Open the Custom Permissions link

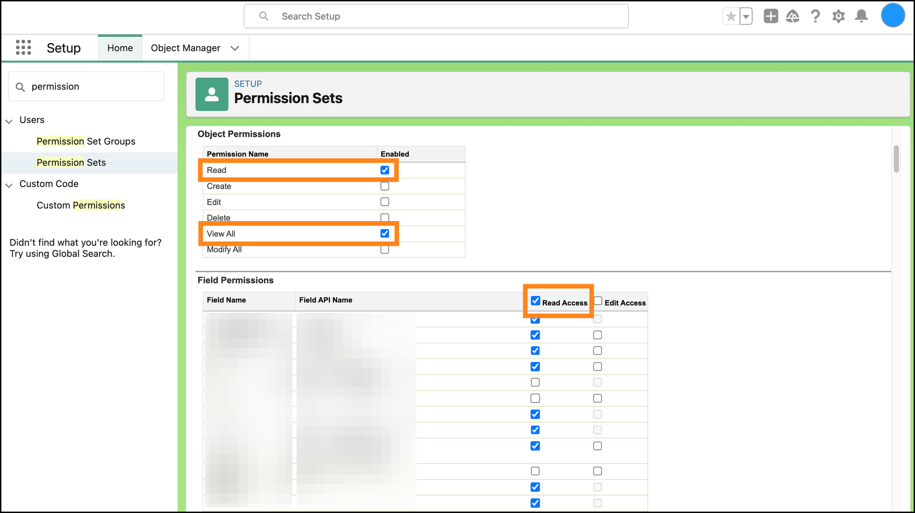tap(81, 205)
